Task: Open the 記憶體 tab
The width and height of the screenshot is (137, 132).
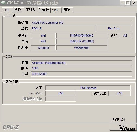Action: pyautogui.click(x=44, y=10)
